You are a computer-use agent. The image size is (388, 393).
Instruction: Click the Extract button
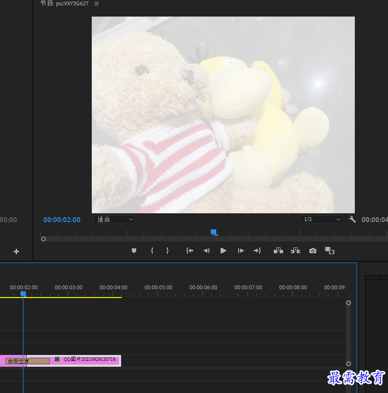tap(295, 250)
